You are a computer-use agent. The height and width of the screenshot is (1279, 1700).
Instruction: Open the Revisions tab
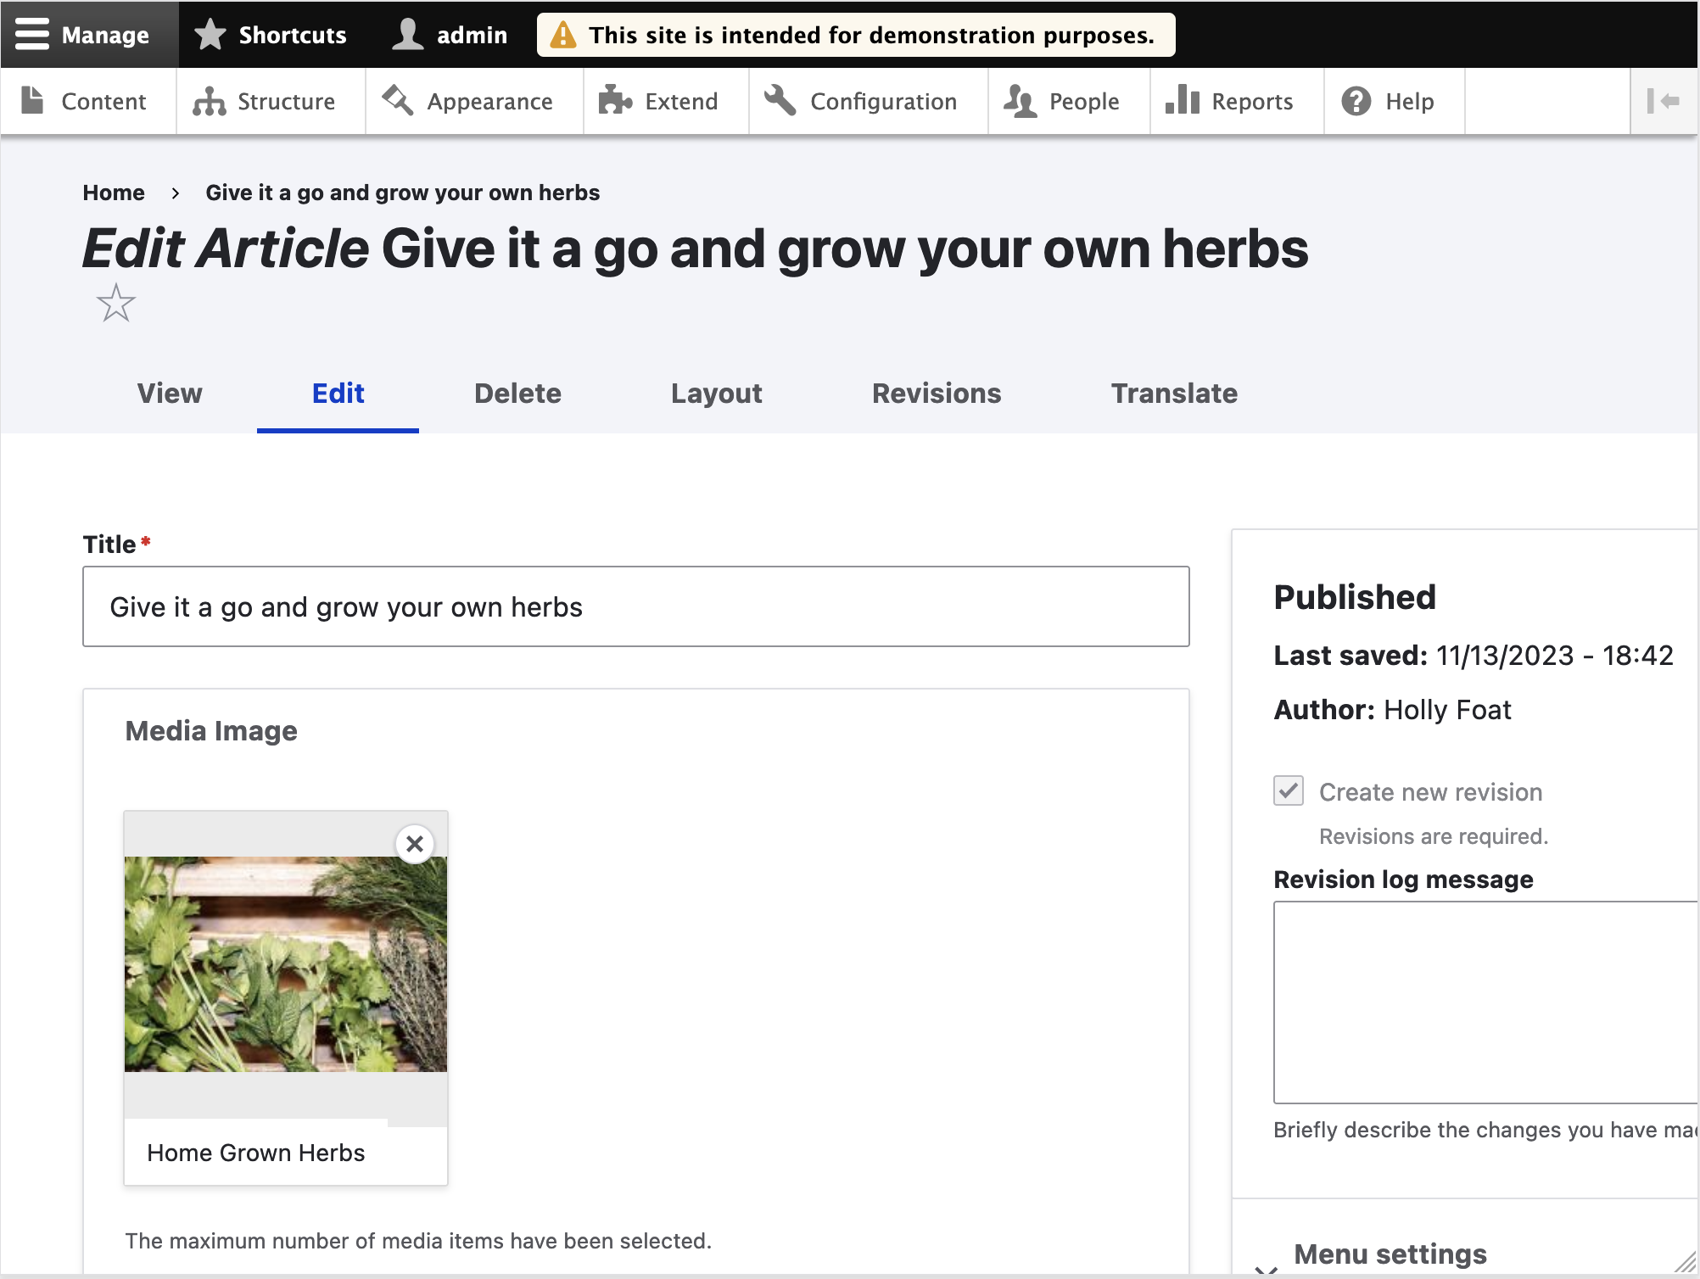point(937,394)
